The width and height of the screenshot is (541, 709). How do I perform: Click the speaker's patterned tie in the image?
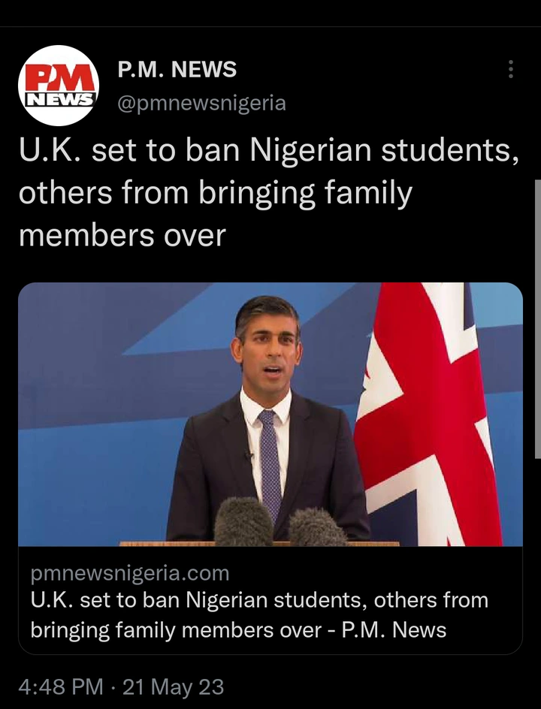270,461
